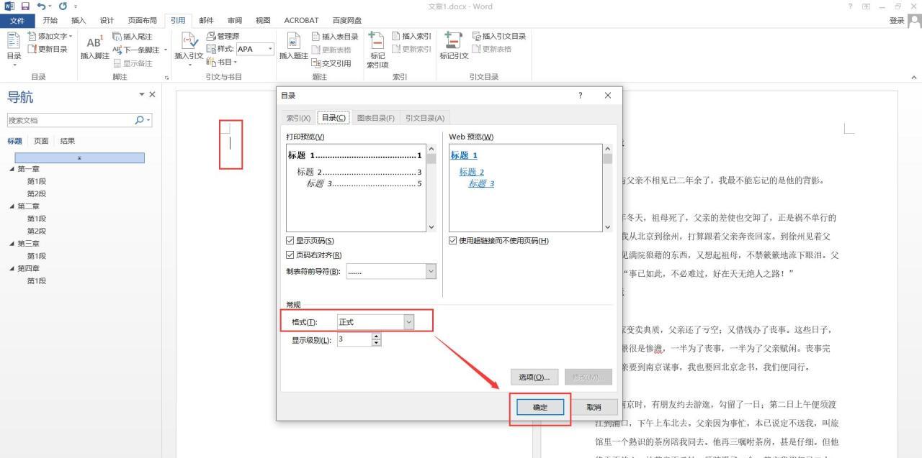Click the 目录 (Table of Contents) ribbon icon
922x458 pixels.
coord(14,42)
